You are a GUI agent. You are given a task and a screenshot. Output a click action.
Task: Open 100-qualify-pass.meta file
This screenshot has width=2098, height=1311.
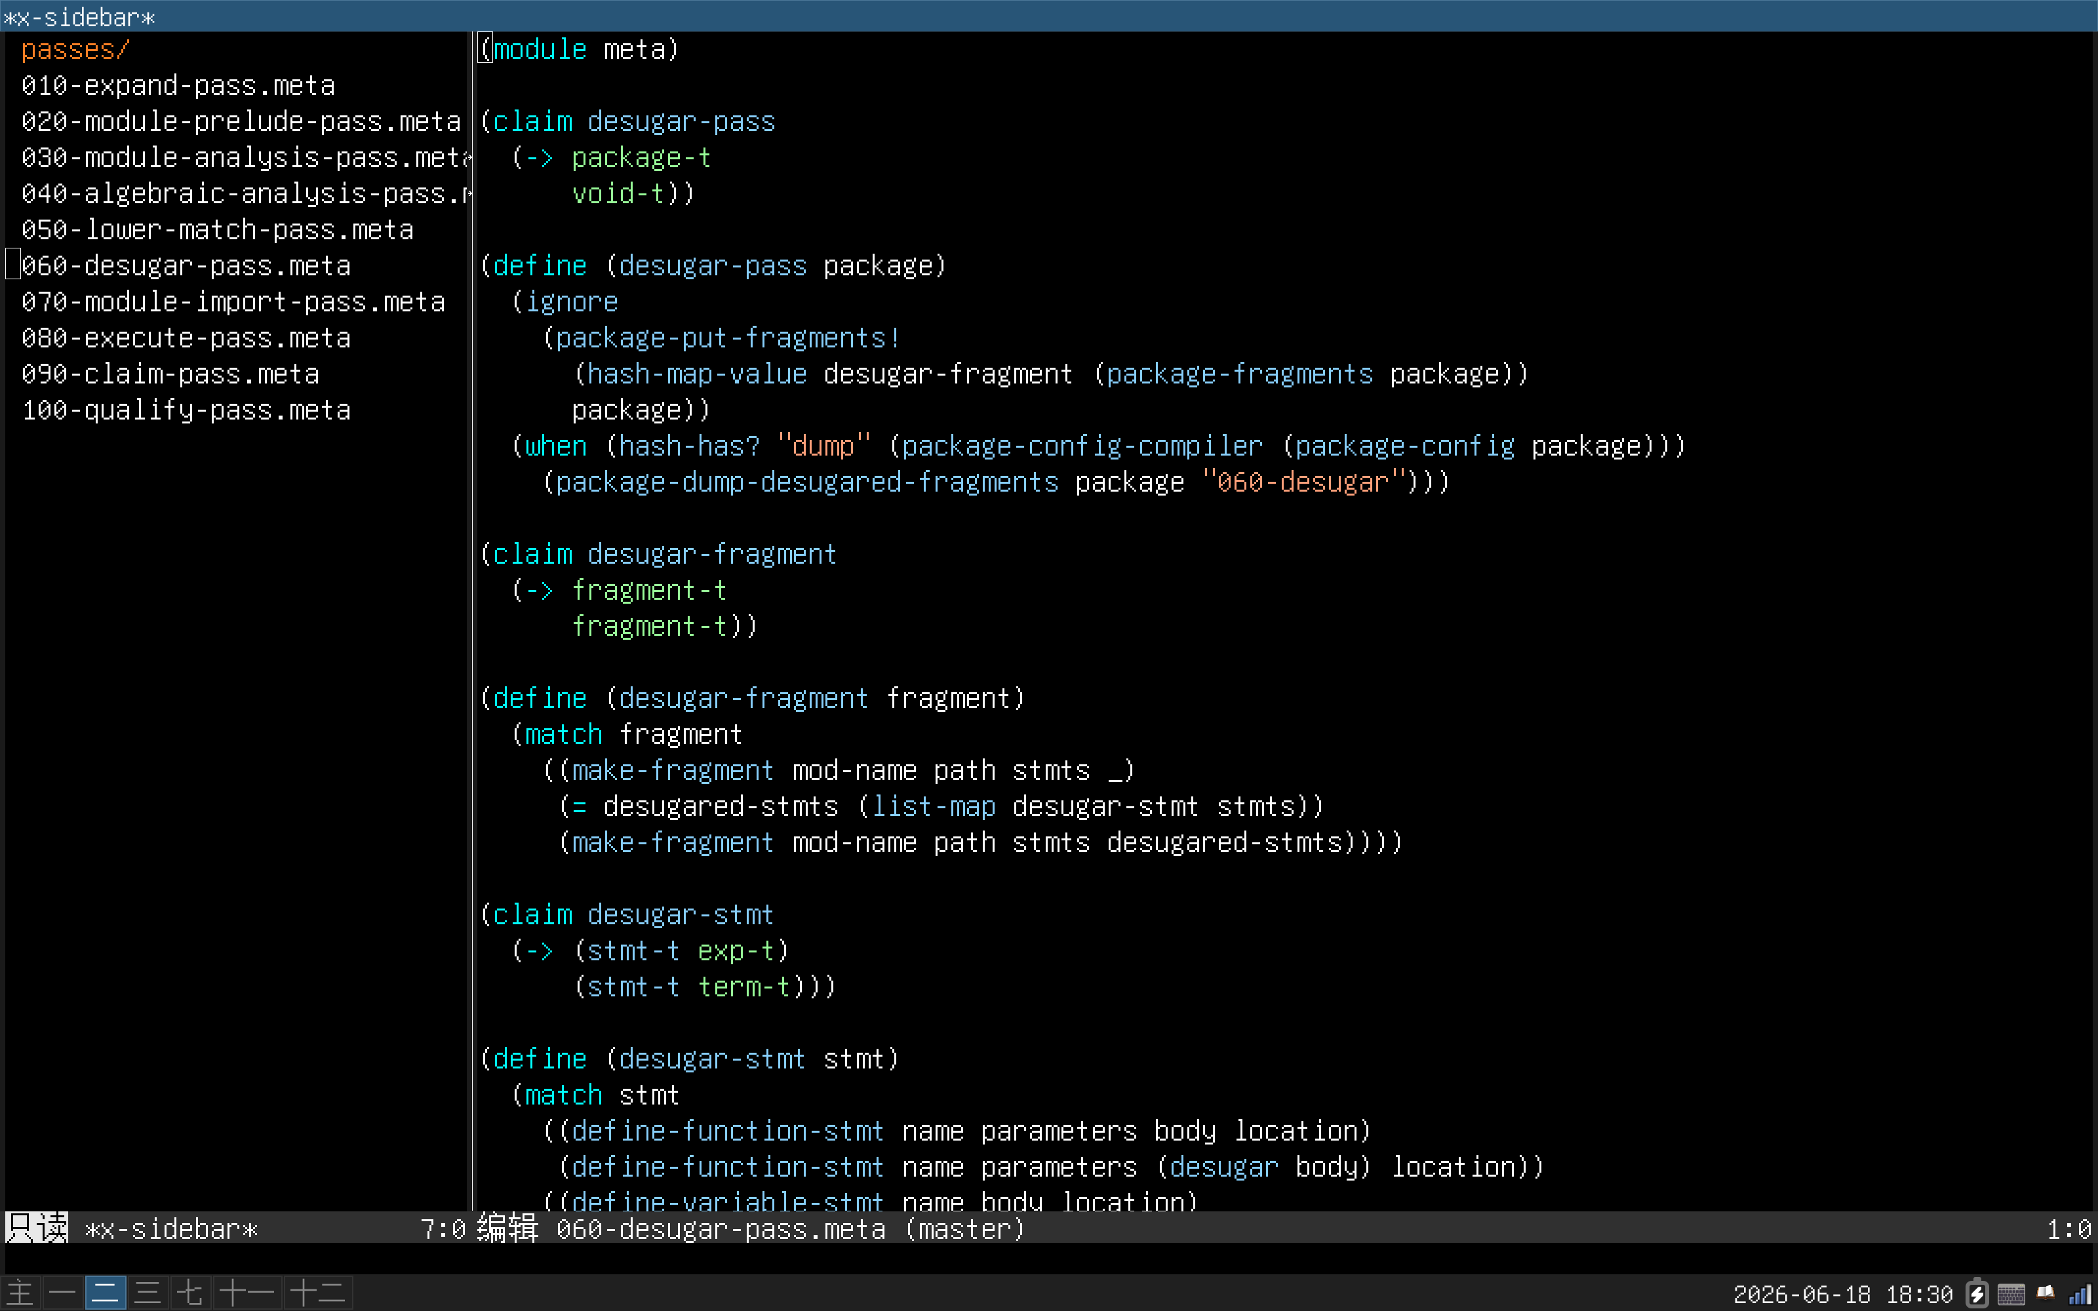186,410
